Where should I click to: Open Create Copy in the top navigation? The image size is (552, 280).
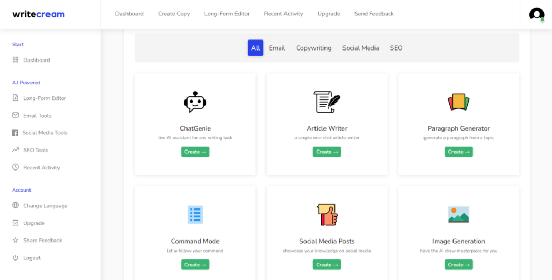pyautogui.click(x=174, y=14)
